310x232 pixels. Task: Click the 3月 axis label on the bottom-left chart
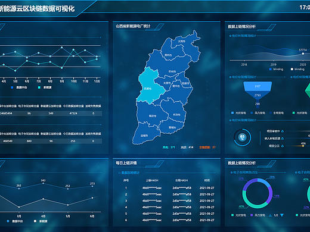[x=19, y=216]
